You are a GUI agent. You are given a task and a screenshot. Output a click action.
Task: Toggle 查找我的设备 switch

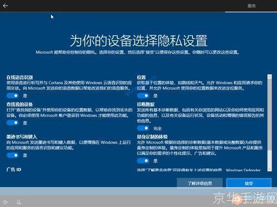pos(12,123)
